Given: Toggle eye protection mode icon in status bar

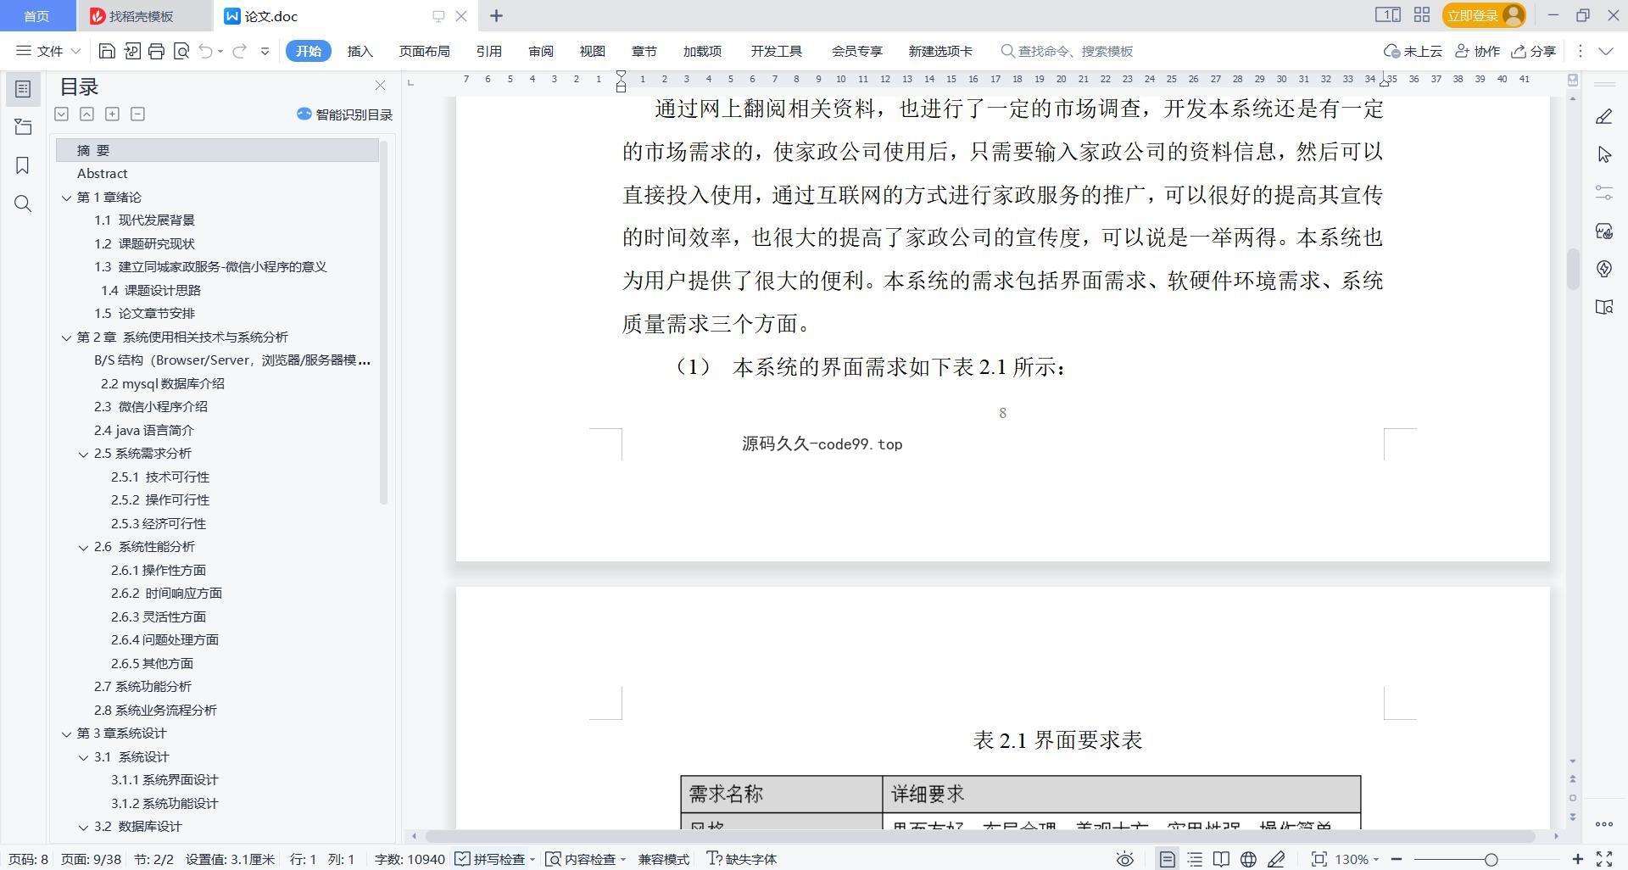Looking at the screenshot, I should point(1124,859).
